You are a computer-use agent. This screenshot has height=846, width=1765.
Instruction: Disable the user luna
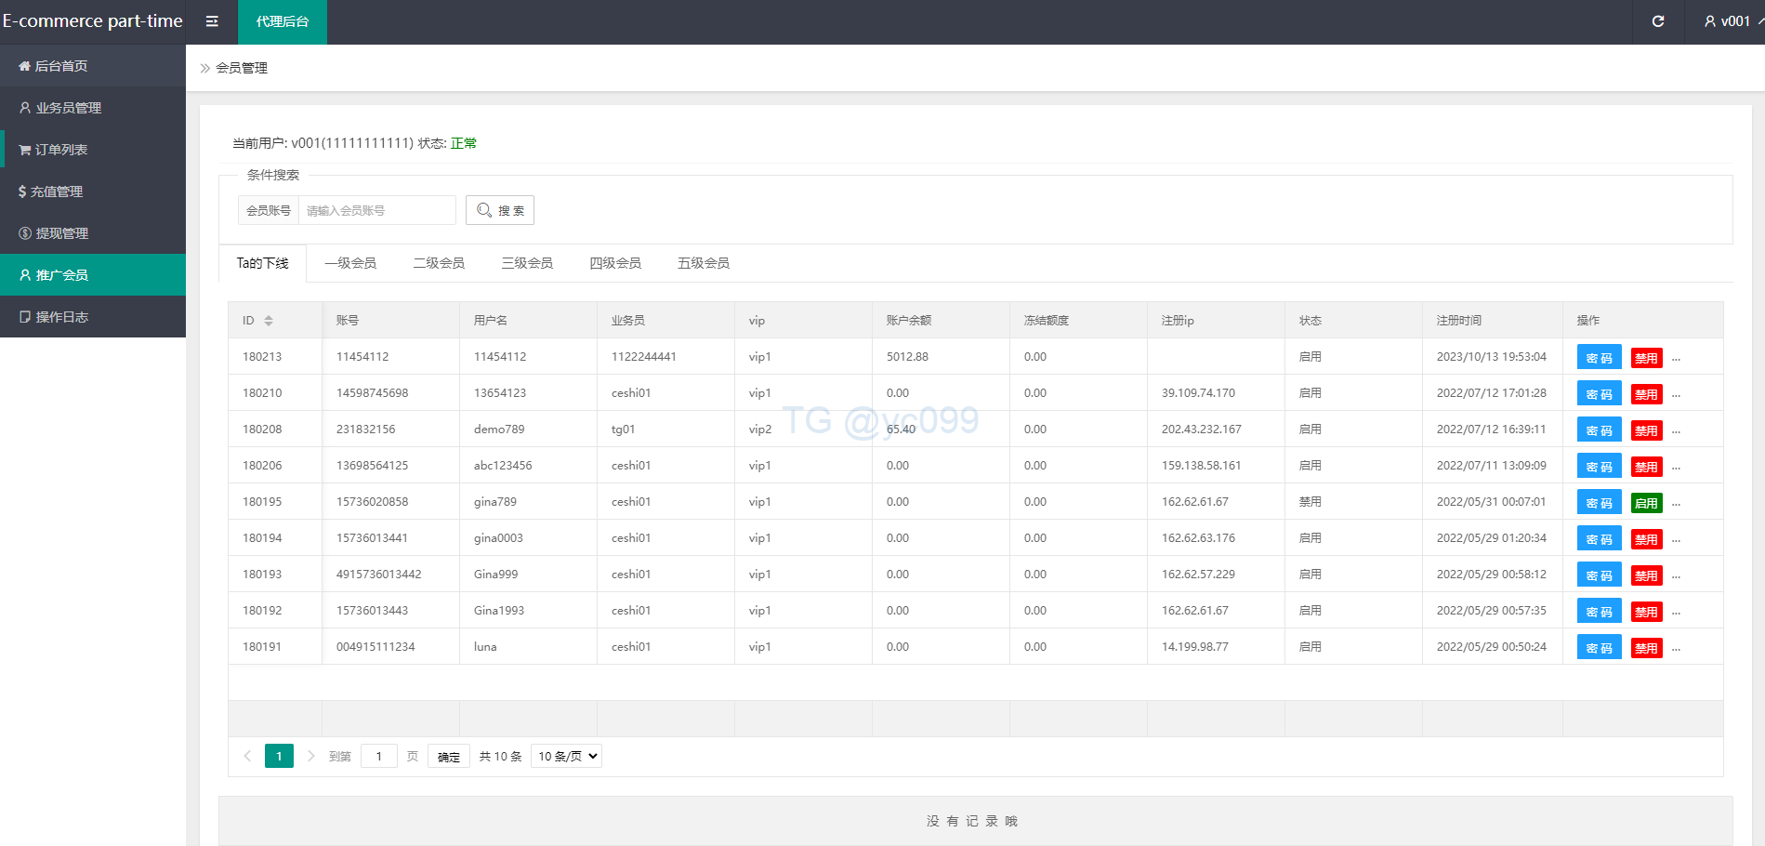coord(1646,648)
